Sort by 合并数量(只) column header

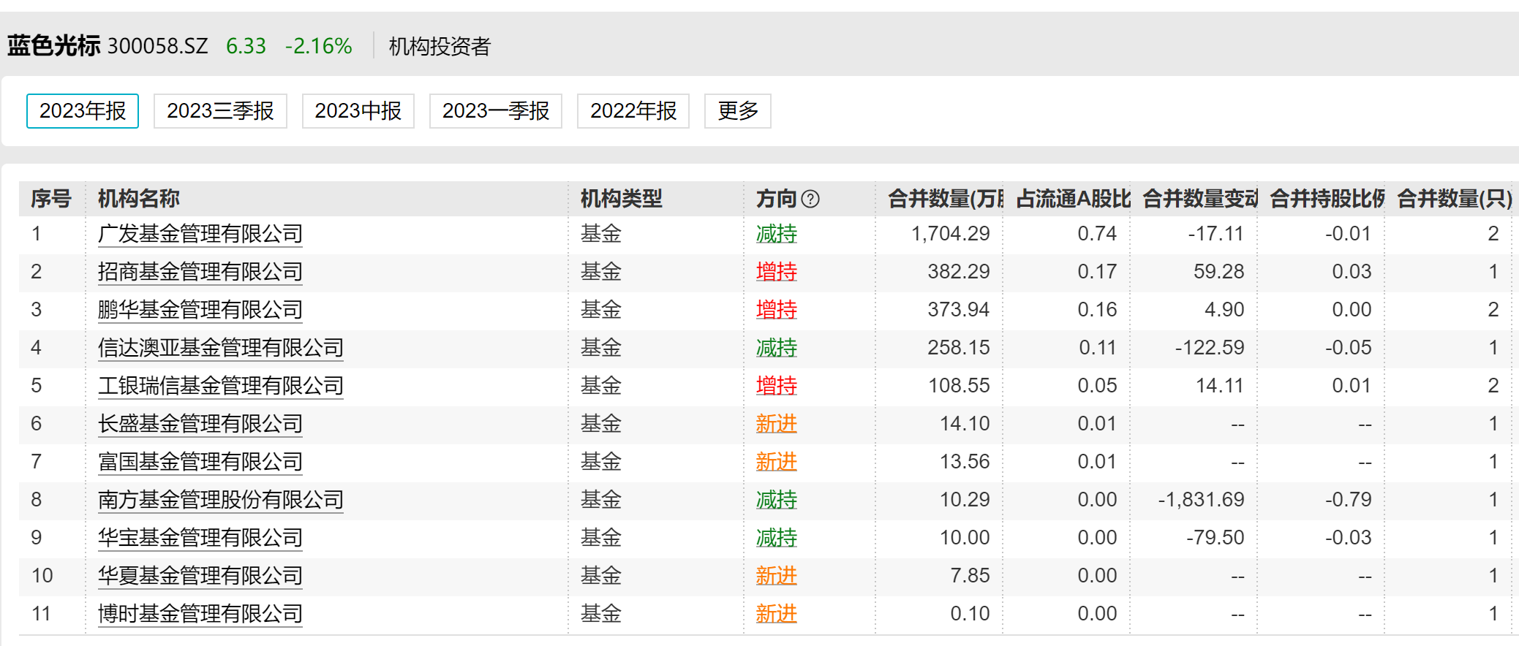coord(1455,199)
